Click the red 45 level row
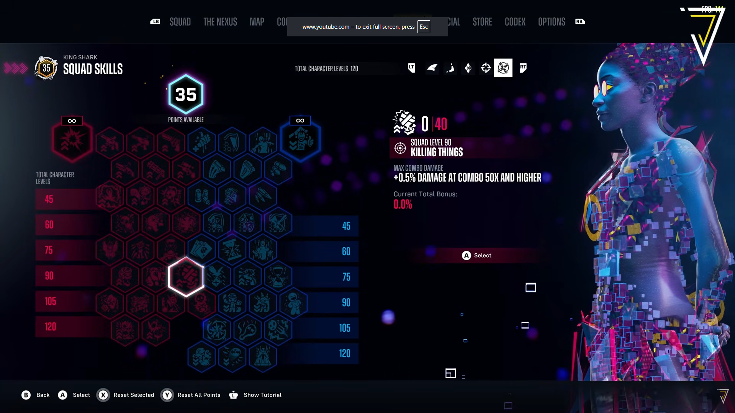 click(66, 199)
